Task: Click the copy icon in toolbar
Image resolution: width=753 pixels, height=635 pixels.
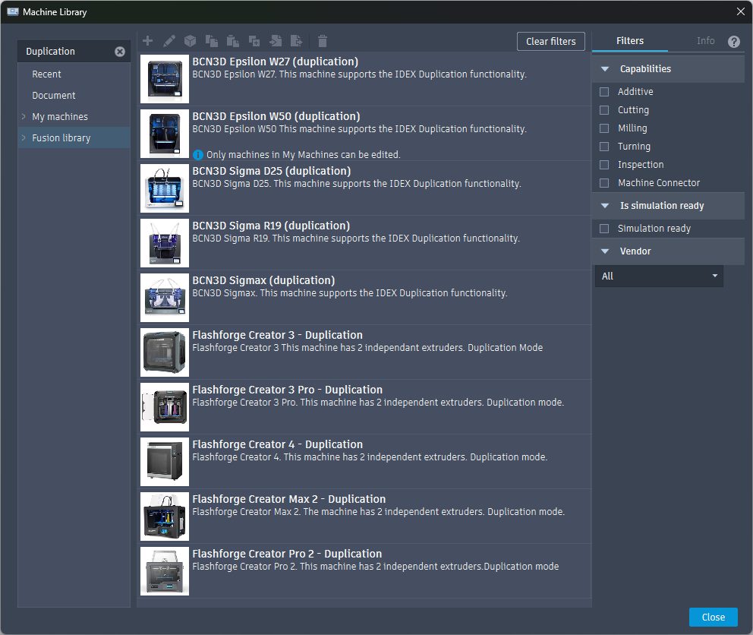Action: point(212,41)
